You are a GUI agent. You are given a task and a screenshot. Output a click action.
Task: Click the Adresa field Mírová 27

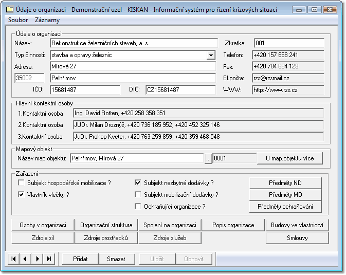[x=133, y=66]
